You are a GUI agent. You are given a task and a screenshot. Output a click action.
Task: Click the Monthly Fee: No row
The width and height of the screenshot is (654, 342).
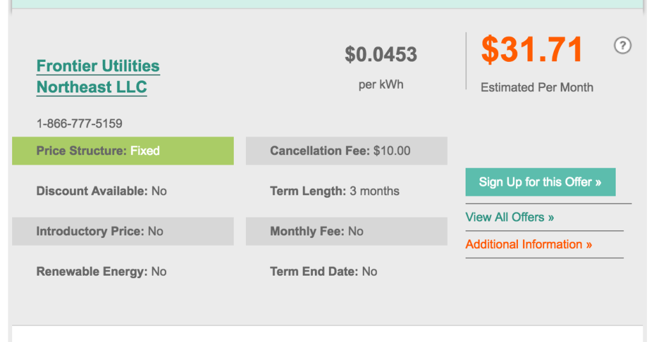(347, 231)
